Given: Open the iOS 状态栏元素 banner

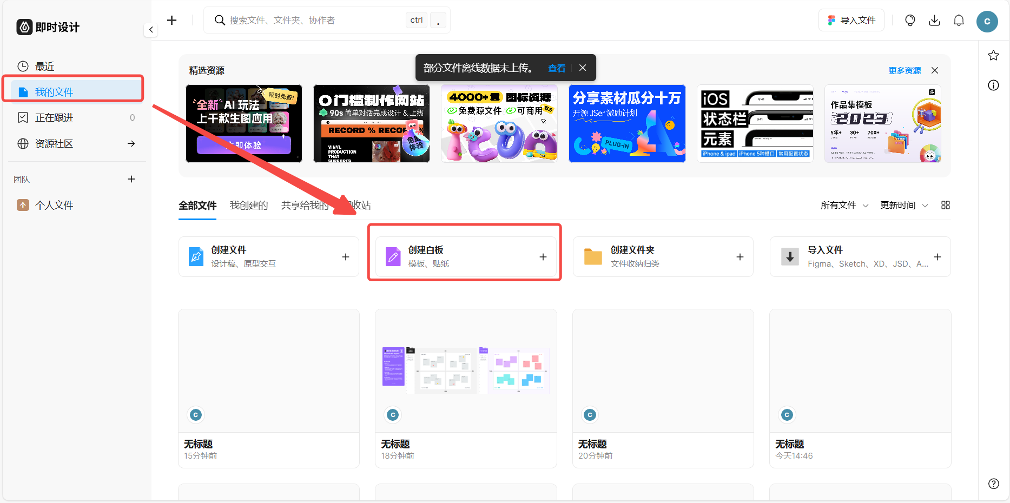Looking at the screenshot, I should (x=755, y=123).
